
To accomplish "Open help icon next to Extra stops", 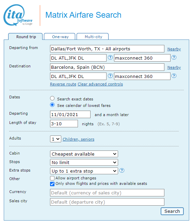I will [122, 171].
